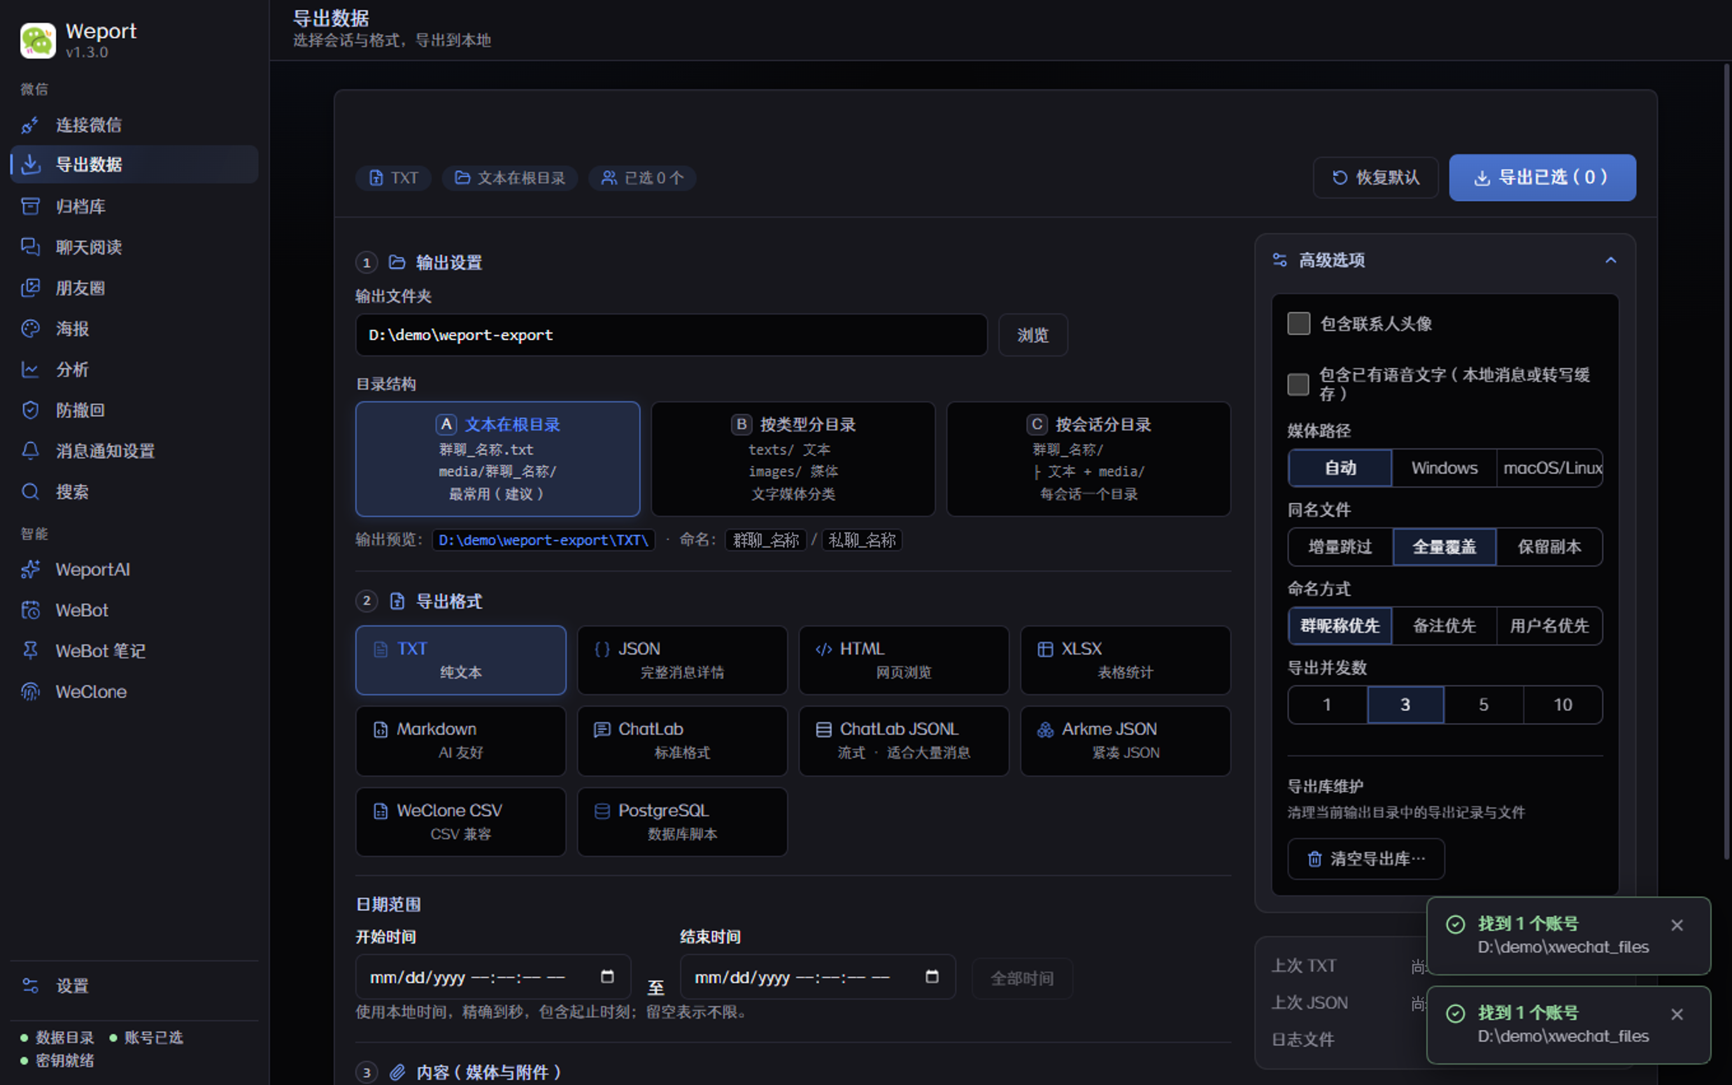
Task: Launch WeportAI from the sidebar
Action: pyautogui.click(x=134, y=569)
